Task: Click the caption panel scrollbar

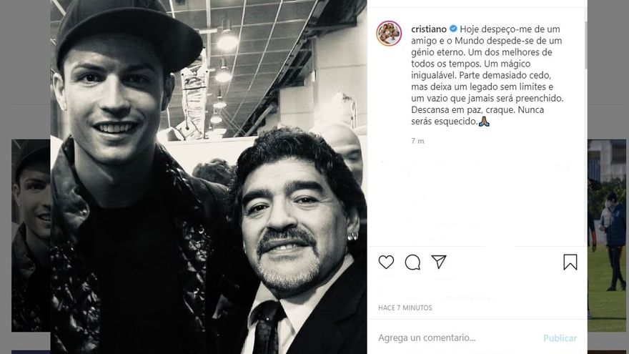Action: click(585, 44)
